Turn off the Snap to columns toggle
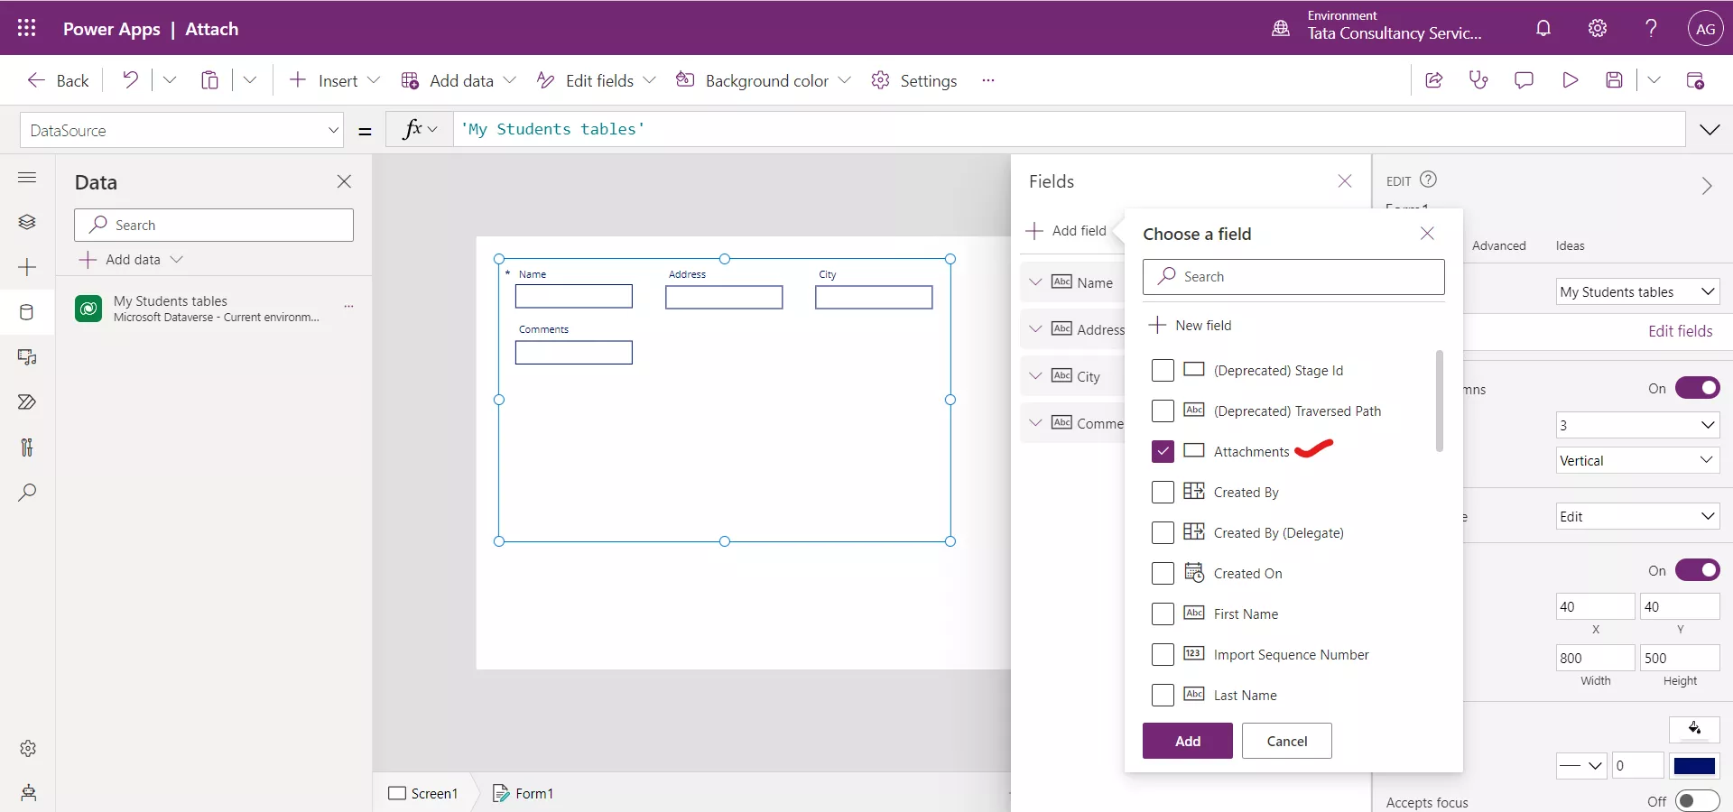The width and height of the screenshot is (1733, 812). (x=1697, y=388)
